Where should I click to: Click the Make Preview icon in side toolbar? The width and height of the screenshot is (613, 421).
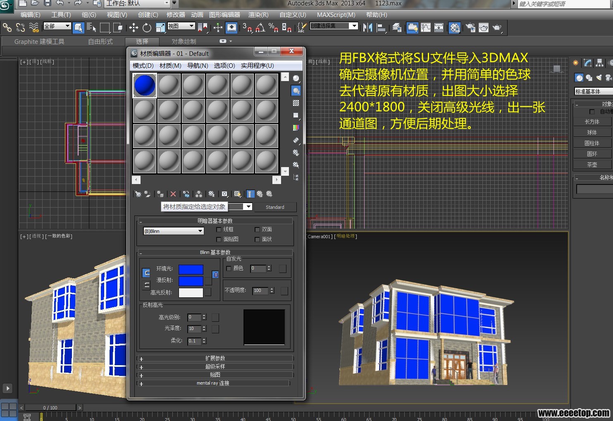point(296,140)
